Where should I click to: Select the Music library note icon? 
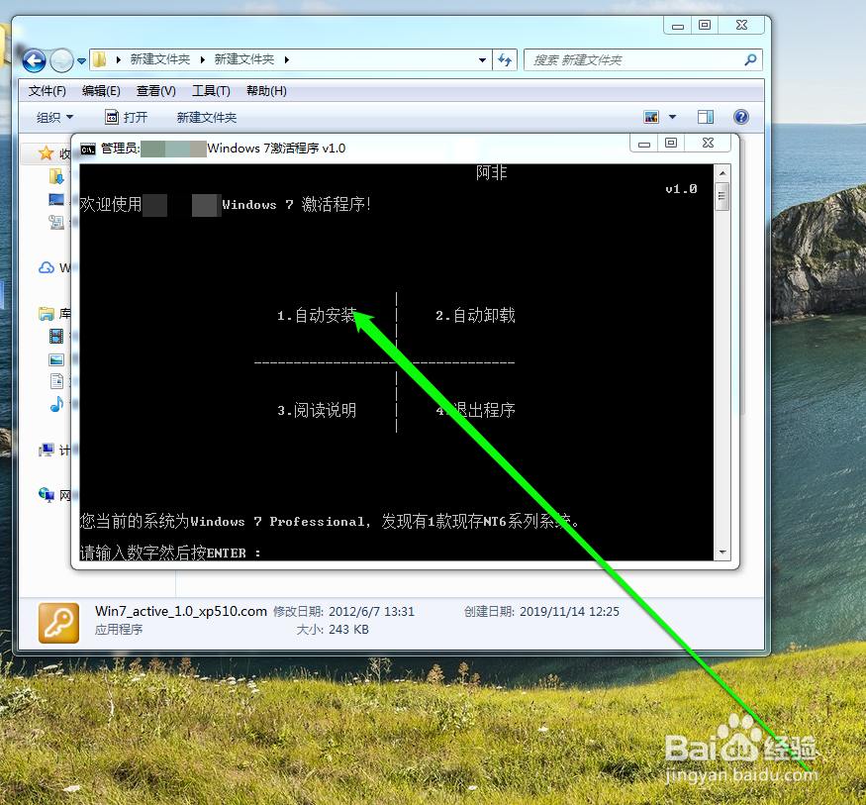point(56,404)
